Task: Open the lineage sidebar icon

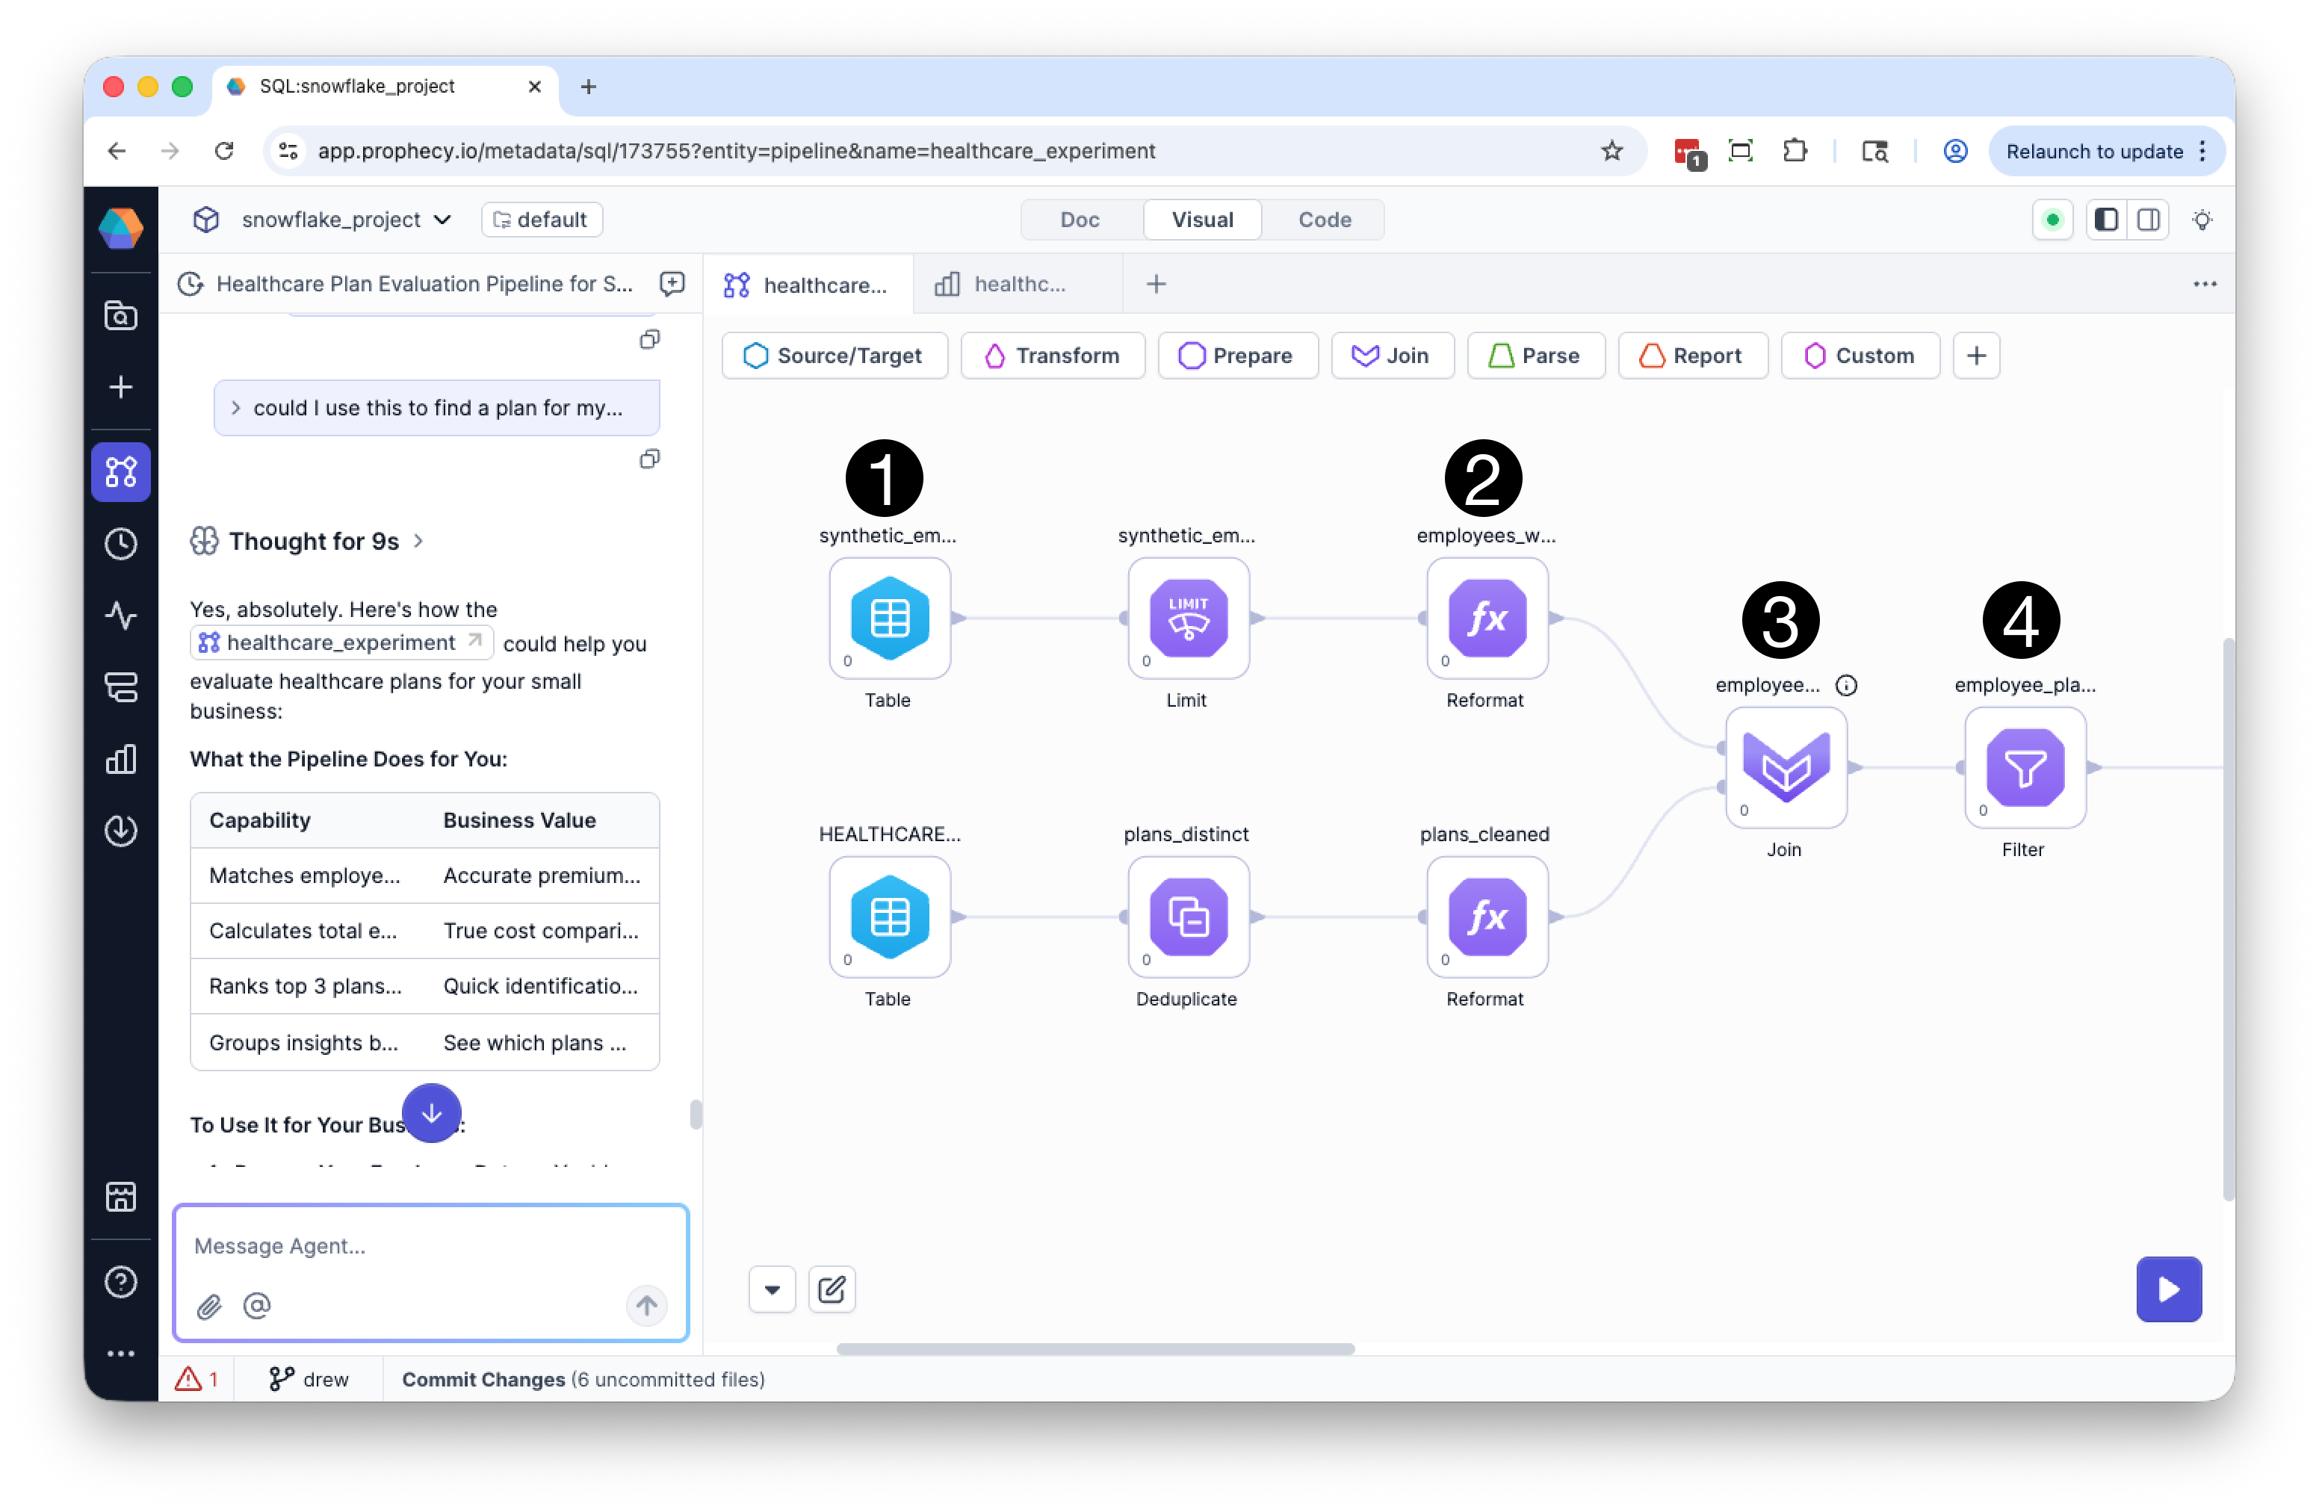Action: (x=121, y=688)
